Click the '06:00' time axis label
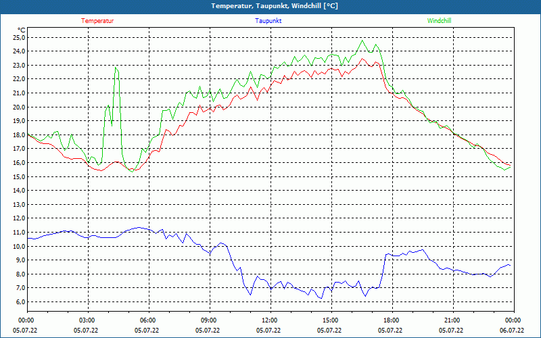 (x=148, y=320)
